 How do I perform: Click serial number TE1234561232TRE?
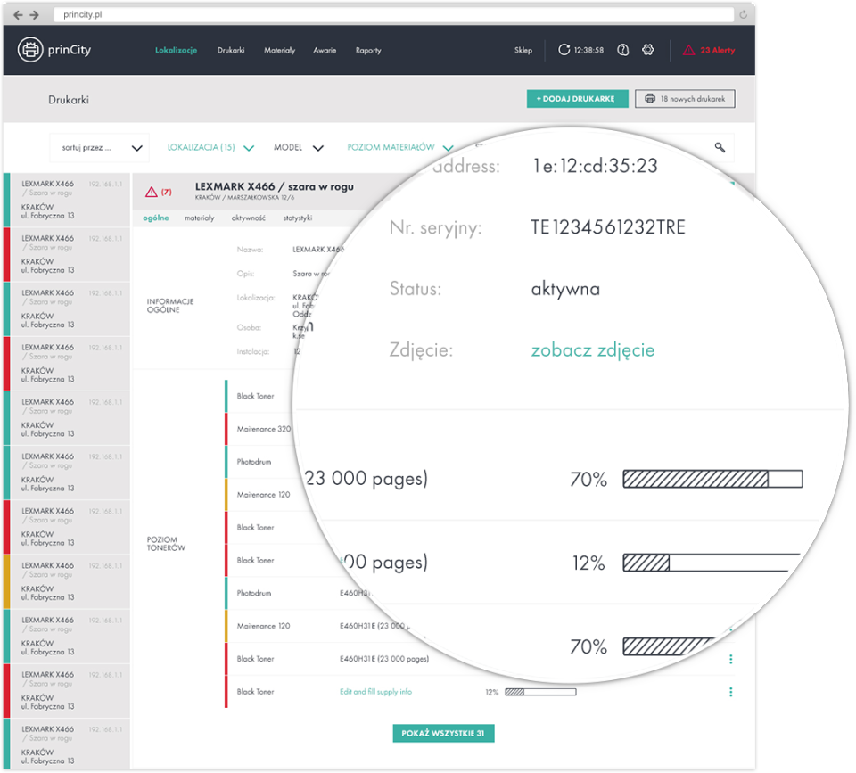(608, 227)
